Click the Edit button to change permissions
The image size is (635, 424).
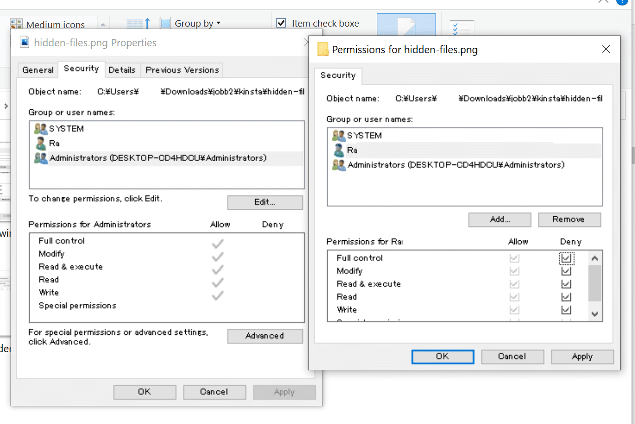[265, 202]
